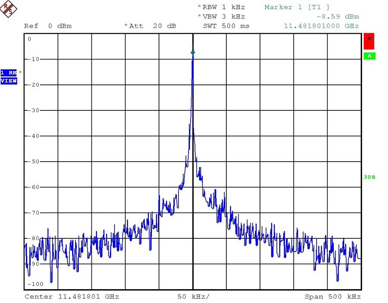Click the Rohde & Schwarz logo icon
Screen dimensions: 388x303
(9, 9)
